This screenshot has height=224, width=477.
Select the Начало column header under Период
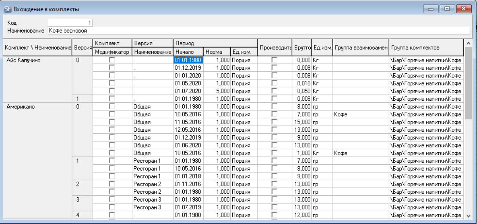click(188, 52)
